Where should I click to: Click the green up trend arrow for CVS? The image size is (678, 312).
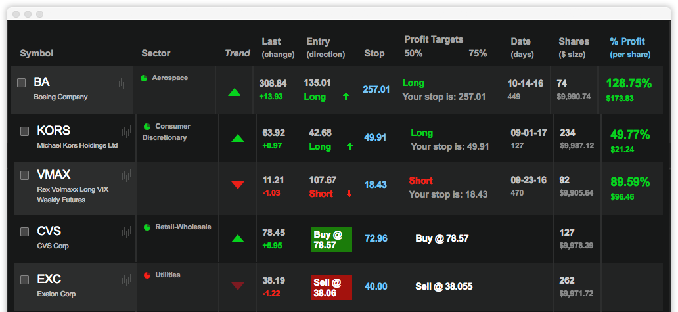[x=238, y=238]
